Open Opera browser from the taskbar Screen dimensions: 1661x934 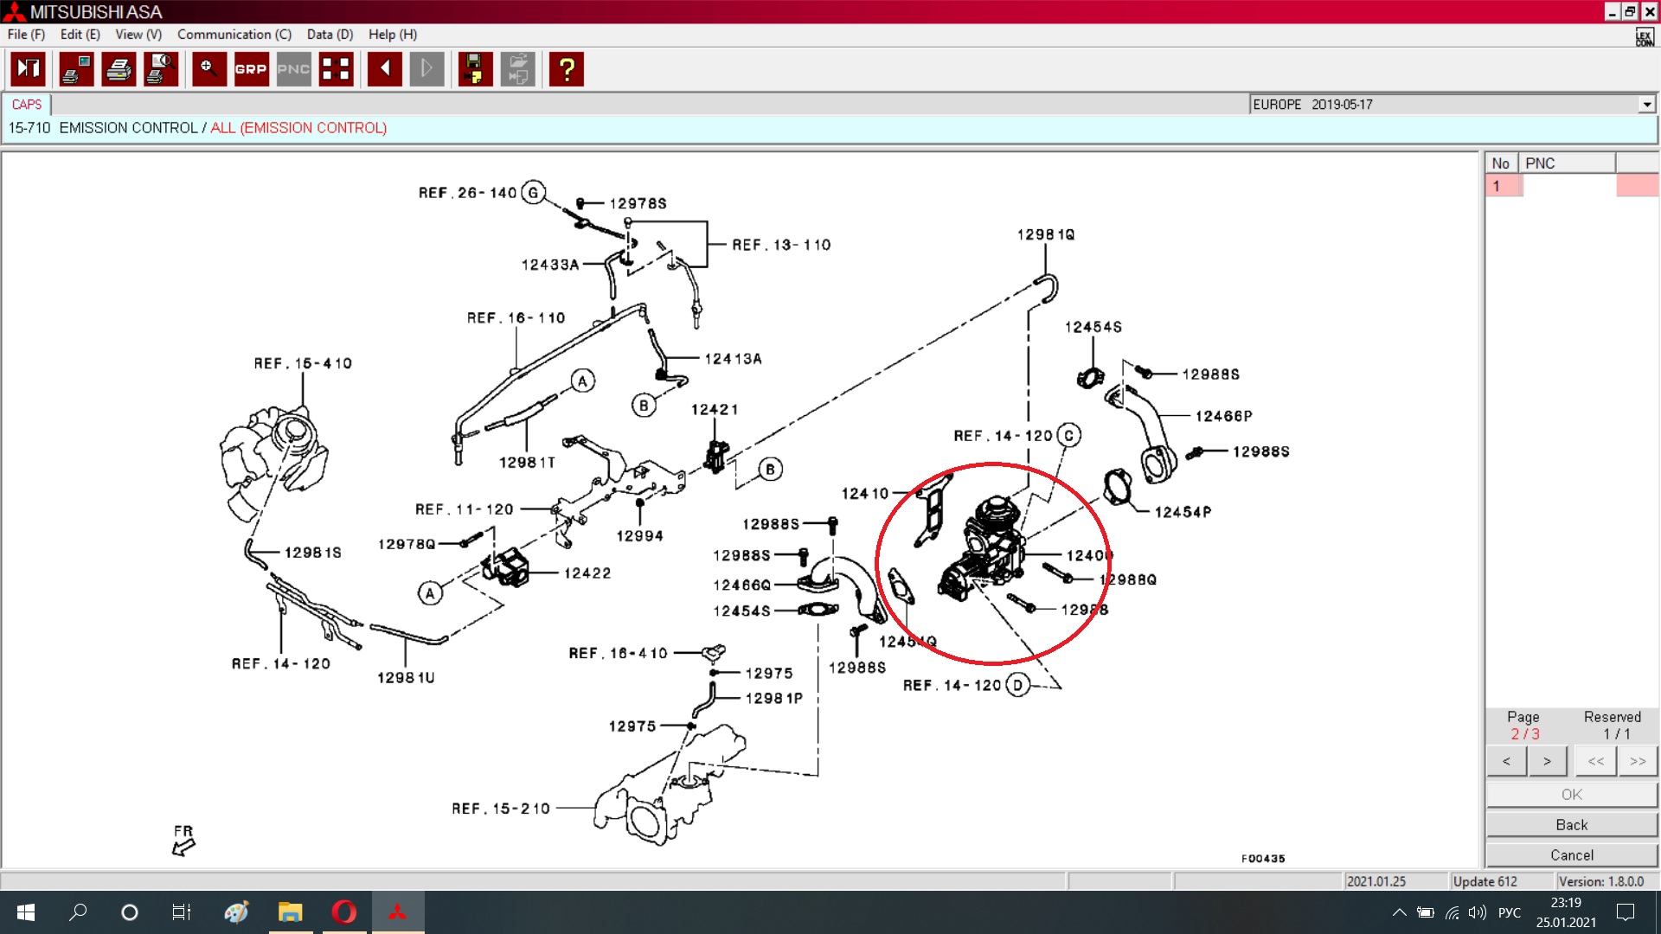[343, 912]
